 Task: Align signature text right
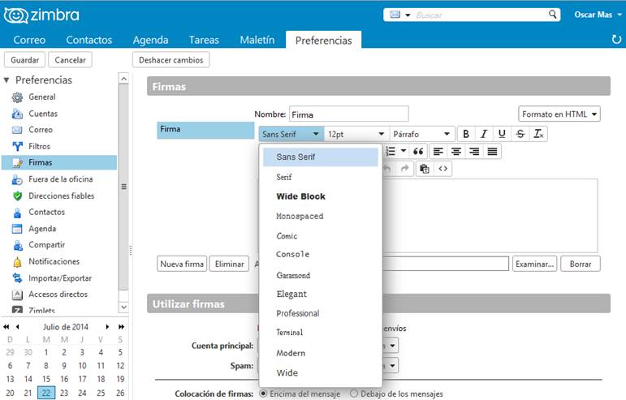coord(474,151)
